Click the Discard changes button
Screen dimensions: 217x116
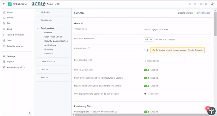(186, 13)
